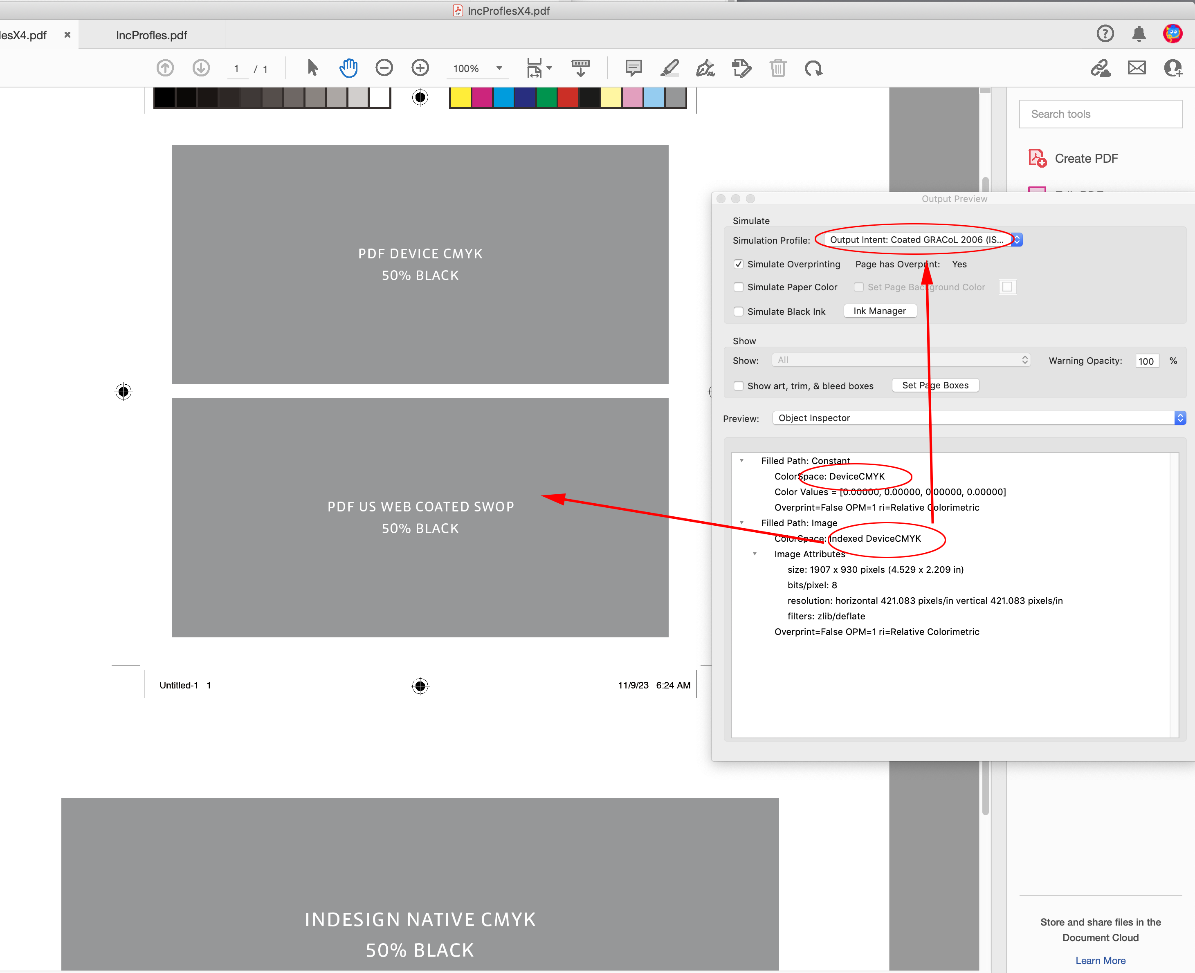Open the comment tool
Screen dimensions: 1195x973
pyautogui.click(x=633, y=68)
